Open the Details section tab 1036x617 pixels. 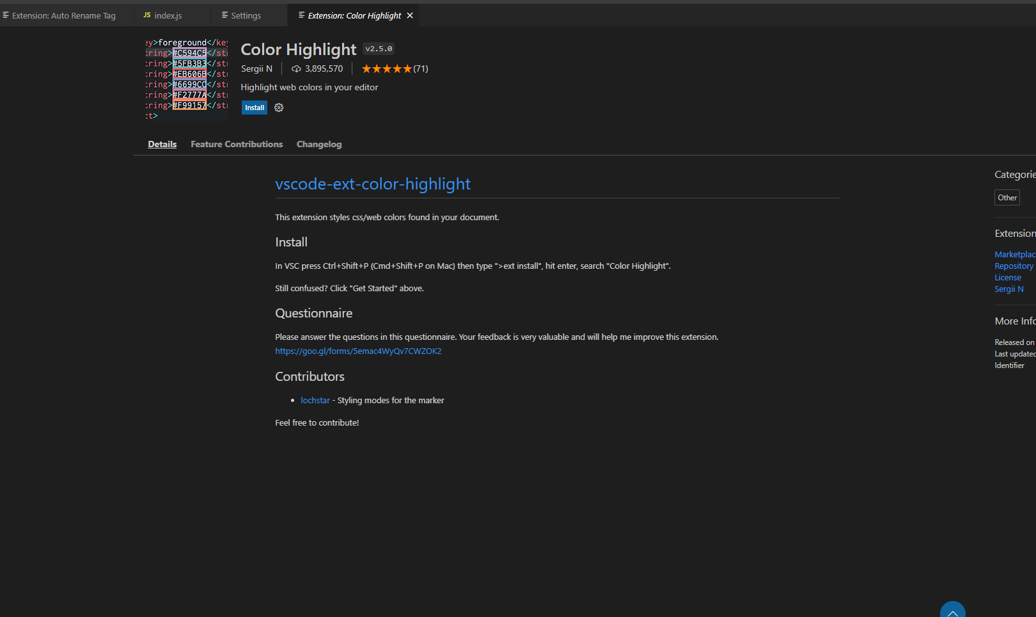pyautogui.click(x=162, y=144)
